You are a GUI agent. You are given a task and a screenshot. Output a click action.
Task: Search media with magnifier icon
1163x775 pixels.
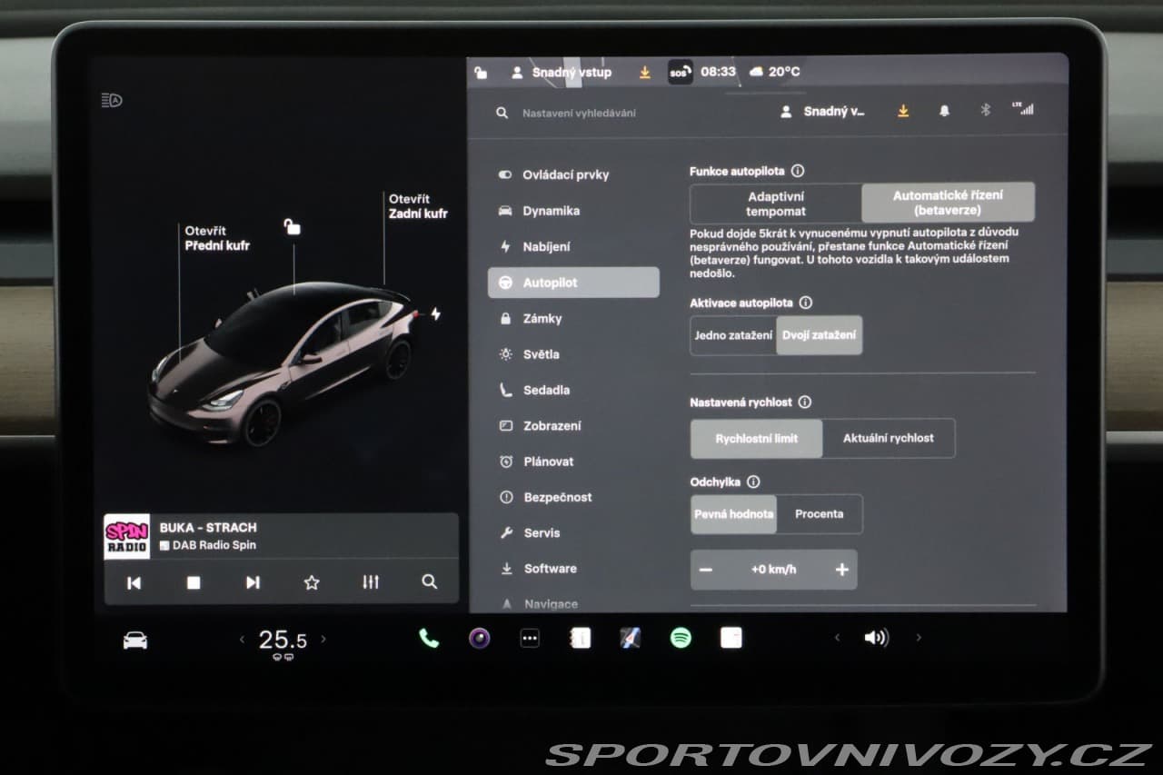click(430, 582)
